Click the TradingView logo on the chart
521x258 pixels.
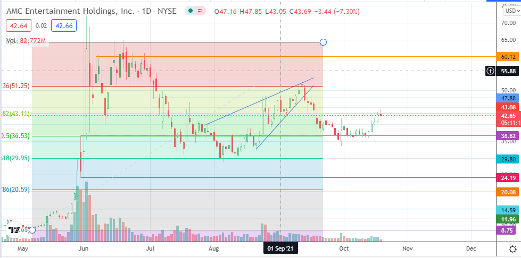tap(14, 229)
